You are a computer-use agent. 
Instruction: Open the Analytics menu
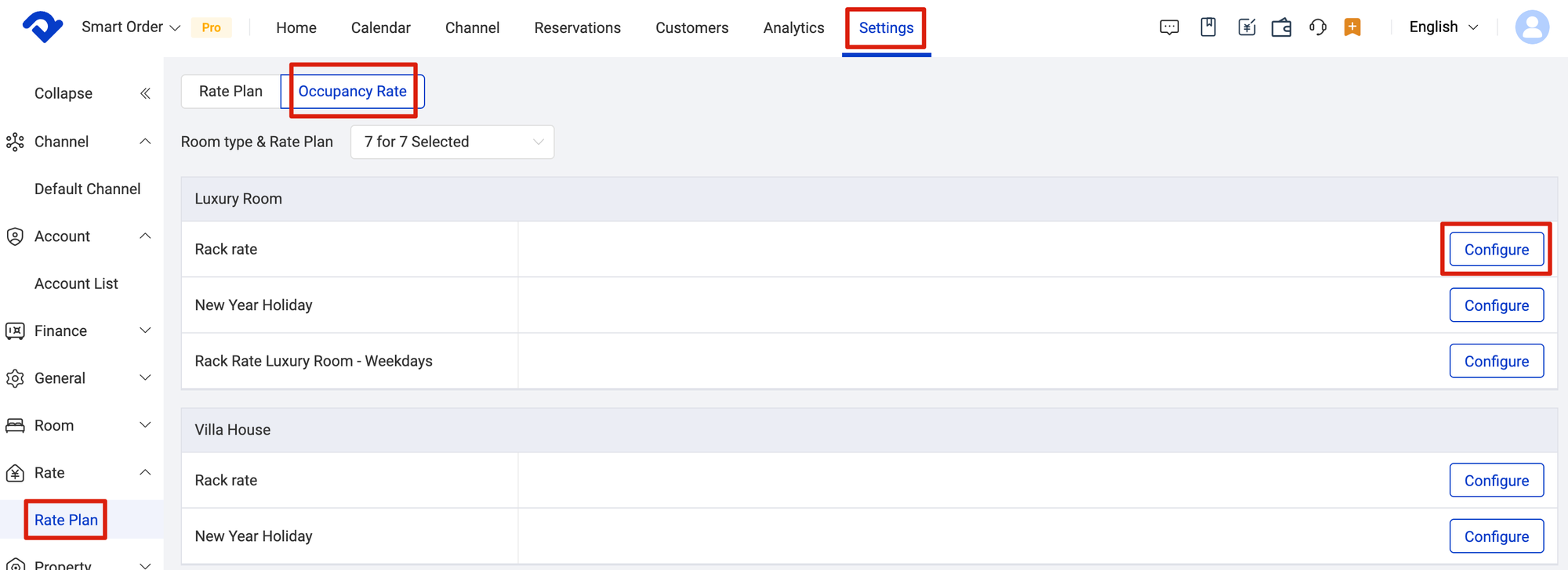click(793, 28)
